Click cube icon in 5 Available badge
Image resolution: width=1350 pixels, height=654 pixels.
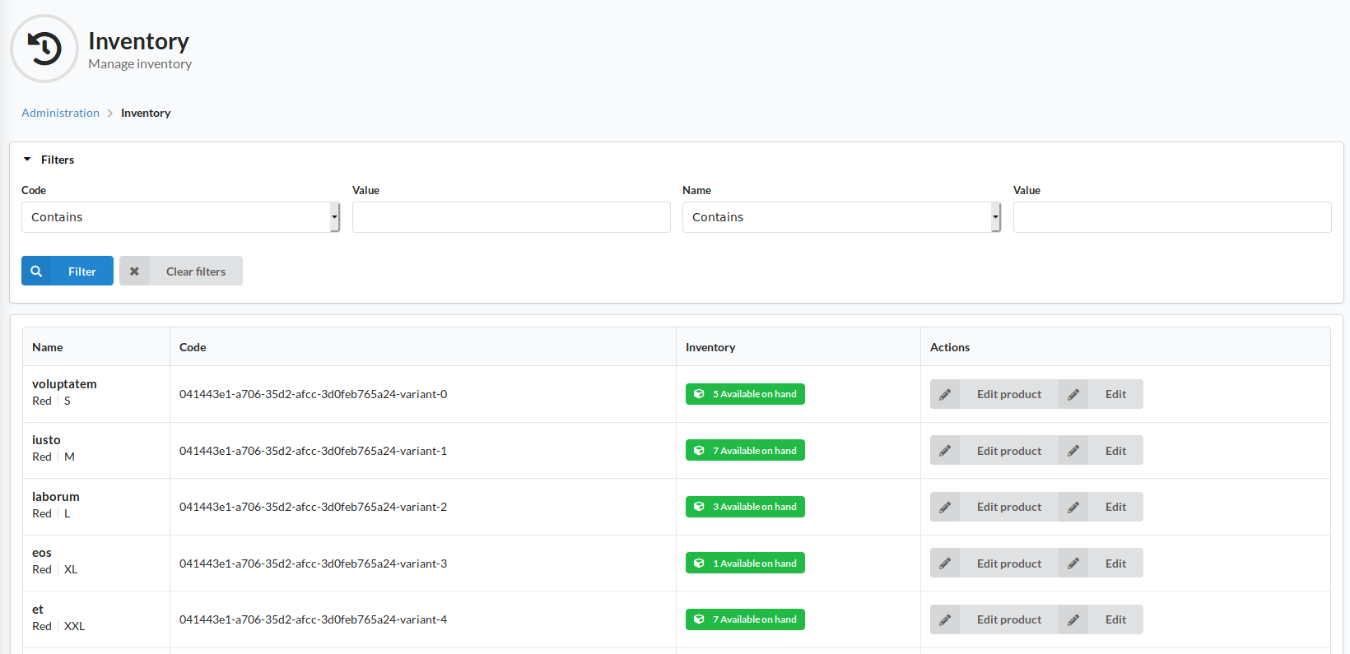pyautogui.click(x=699, y=394)
